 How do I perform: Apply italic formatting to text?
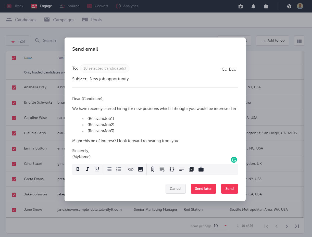pos(88,169)
